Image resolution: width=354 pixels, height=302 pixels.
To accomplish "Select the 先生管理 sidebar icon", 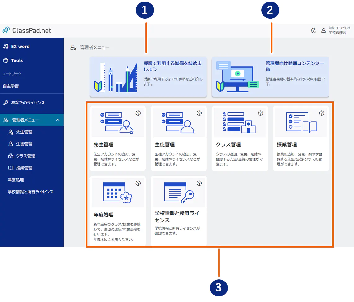I will 11,132.
